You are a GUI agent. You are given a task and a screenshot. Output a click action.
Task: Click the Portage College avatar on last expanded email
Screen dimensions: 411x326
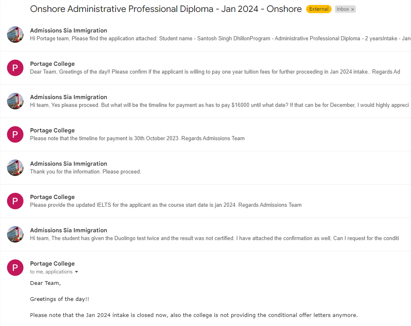(15, 267)
